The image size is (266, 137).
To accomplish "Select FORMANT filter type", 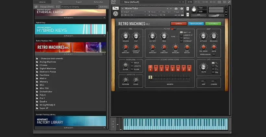I will [x=181, y=41].
